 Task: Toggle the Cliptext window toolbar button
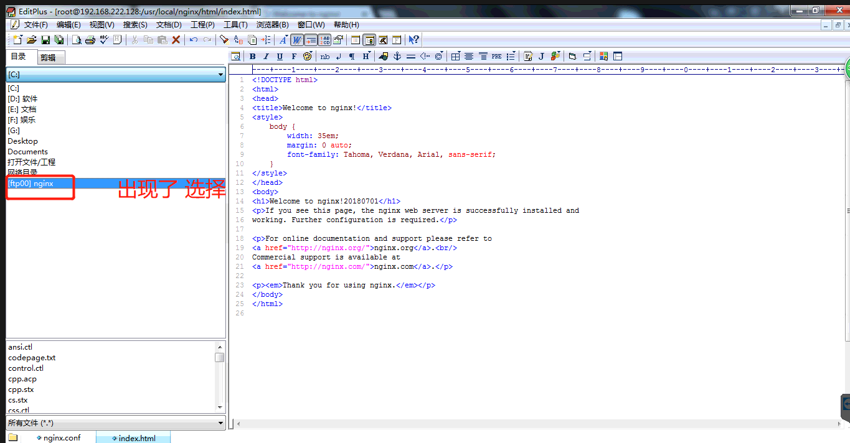pyautogui.click(x=356, y=40)
